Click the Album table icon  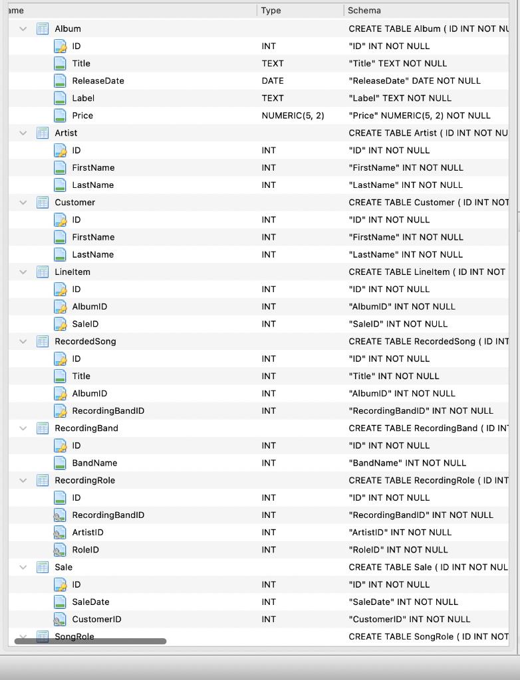coord(43,29)
